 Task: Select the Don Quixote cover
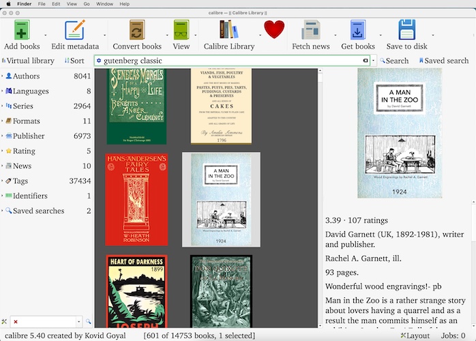point(221,291)
